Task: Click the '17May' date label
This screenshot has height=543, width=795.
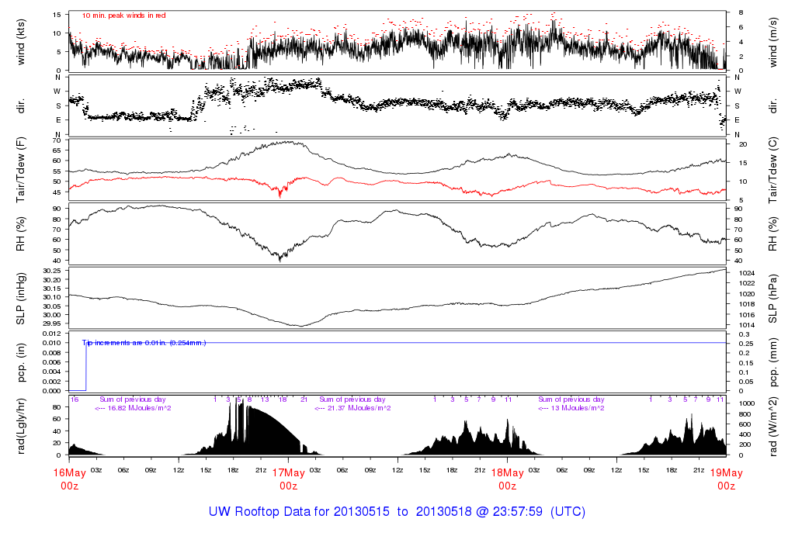Action: [x=289, y=472]
